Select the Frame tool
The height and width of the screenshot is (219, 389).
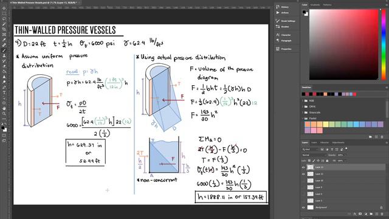pos(4,34)
